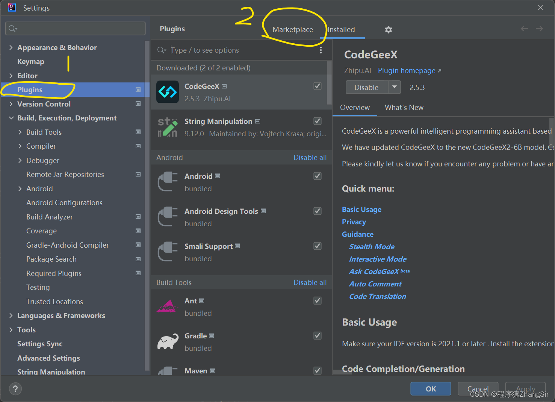Viewport: 555px width, 402px height.
Task: Open the Basic Usage quick menu link
Action: tap(361, 209)
